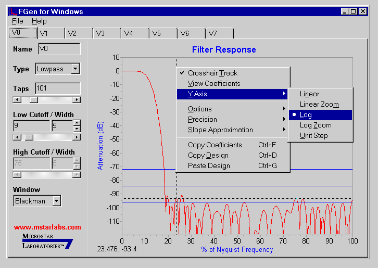Choose Linear Zoom Y axis mode
This screenshot has height=268, width=378.
pos(320,105)
